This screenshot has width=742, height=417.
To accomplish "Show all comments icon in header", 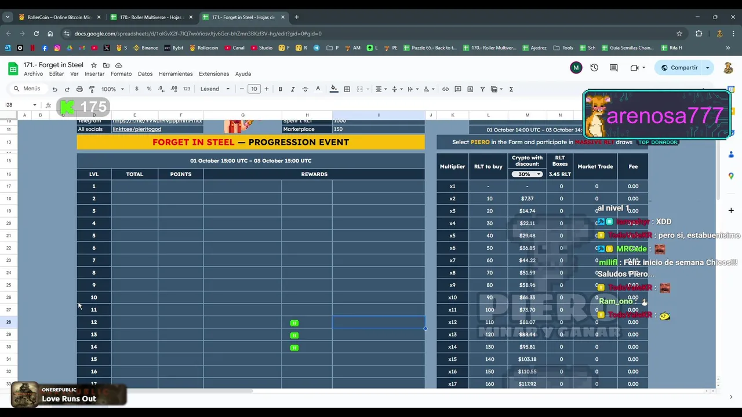I will (614, 68).
